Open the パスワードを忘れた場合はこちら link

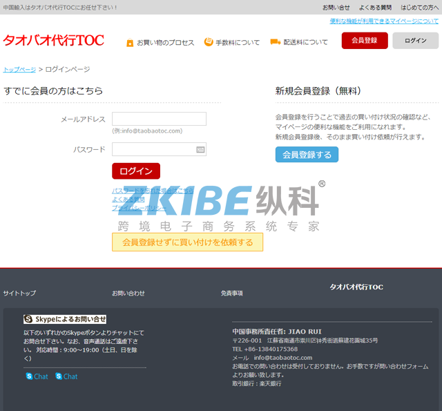153,191
